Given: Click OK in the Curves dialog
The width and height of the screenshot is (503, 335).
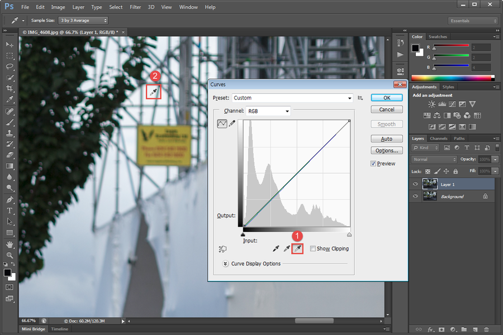Looking at the screenshot, I should tap(387, 98).
